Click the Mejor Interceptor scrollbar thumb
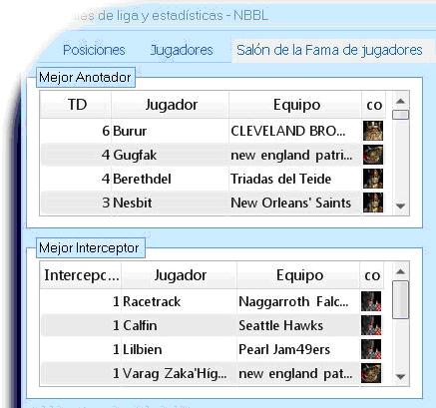436x408 pixels. click(401, 300)
